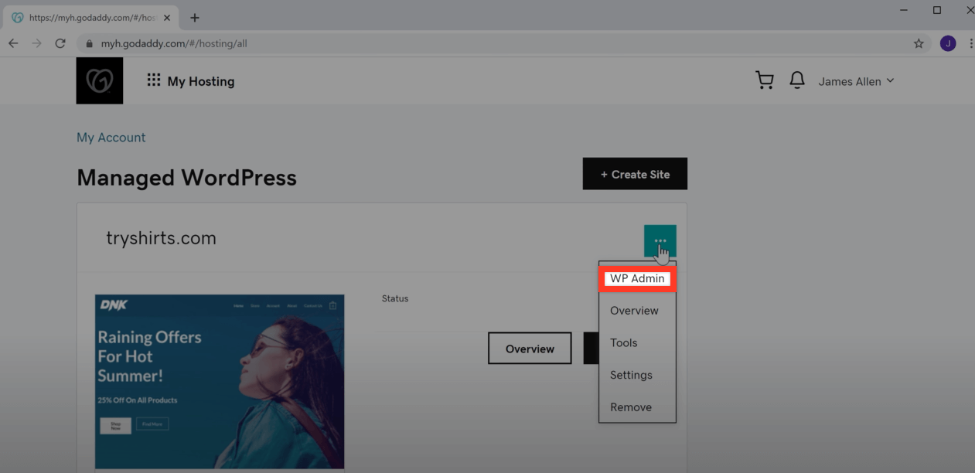
Task: Open the apps grid icon beside My Hosting
Action: tap(154, 80)
